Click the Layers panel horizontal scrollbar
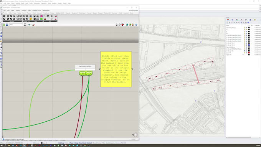The image size is (261, 147). pos(239,137)
